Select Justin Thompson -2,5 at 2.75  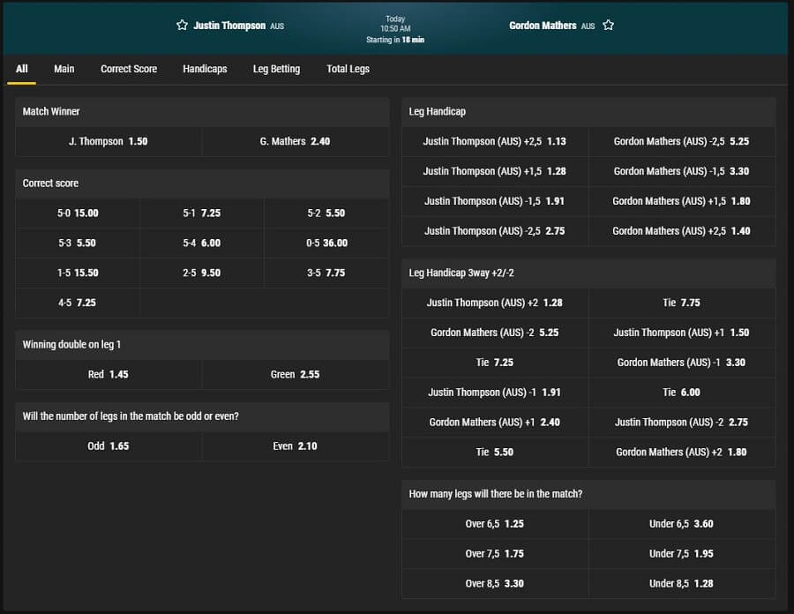pyautogui.click(x=495, y=231)
